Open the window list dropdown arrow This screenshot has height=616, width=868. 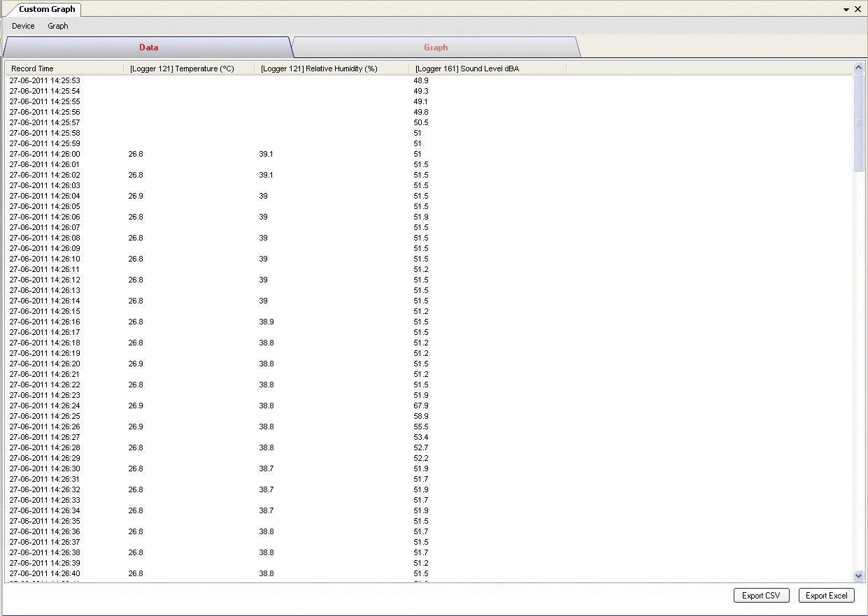[x=846, y=10]
